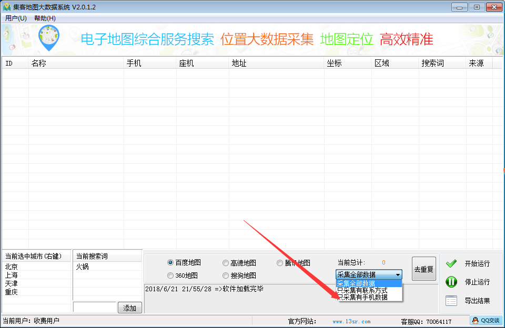505x328 pixels.
Task: Click the 停止运行 label
Action: pos(477,282)
